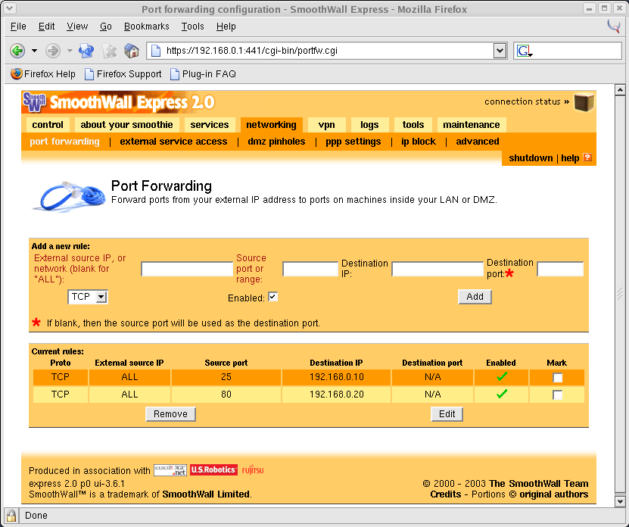Open the TCP protocol dropdown
This screenshot has height=527, width=629.
pos(88,297)
